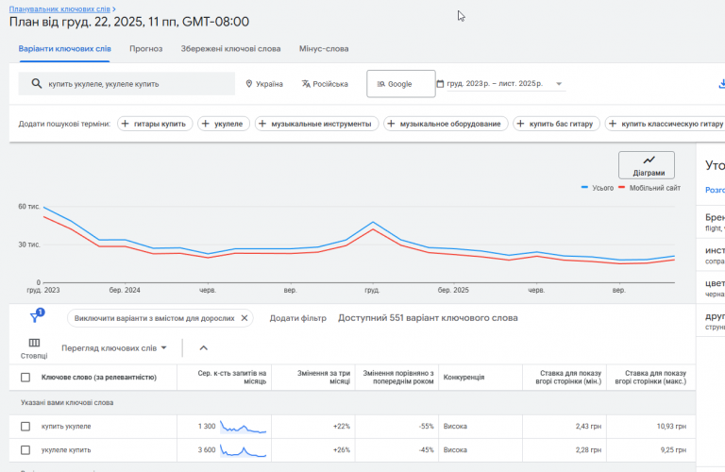Click the Україна location pin
This screenshot has height=472, width=725.
pos(250,84)
